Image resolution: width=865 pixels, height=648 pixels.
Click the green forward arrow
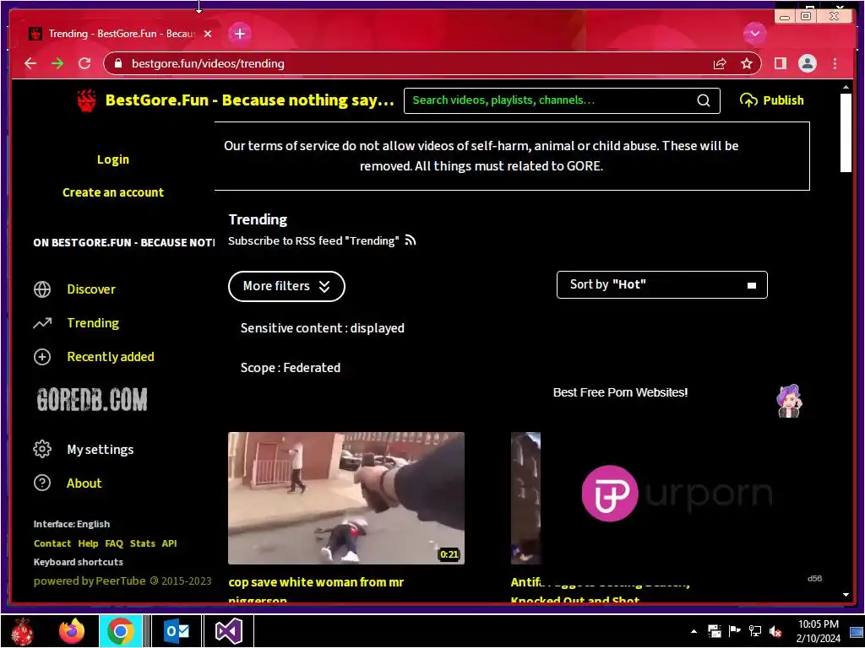57,63
